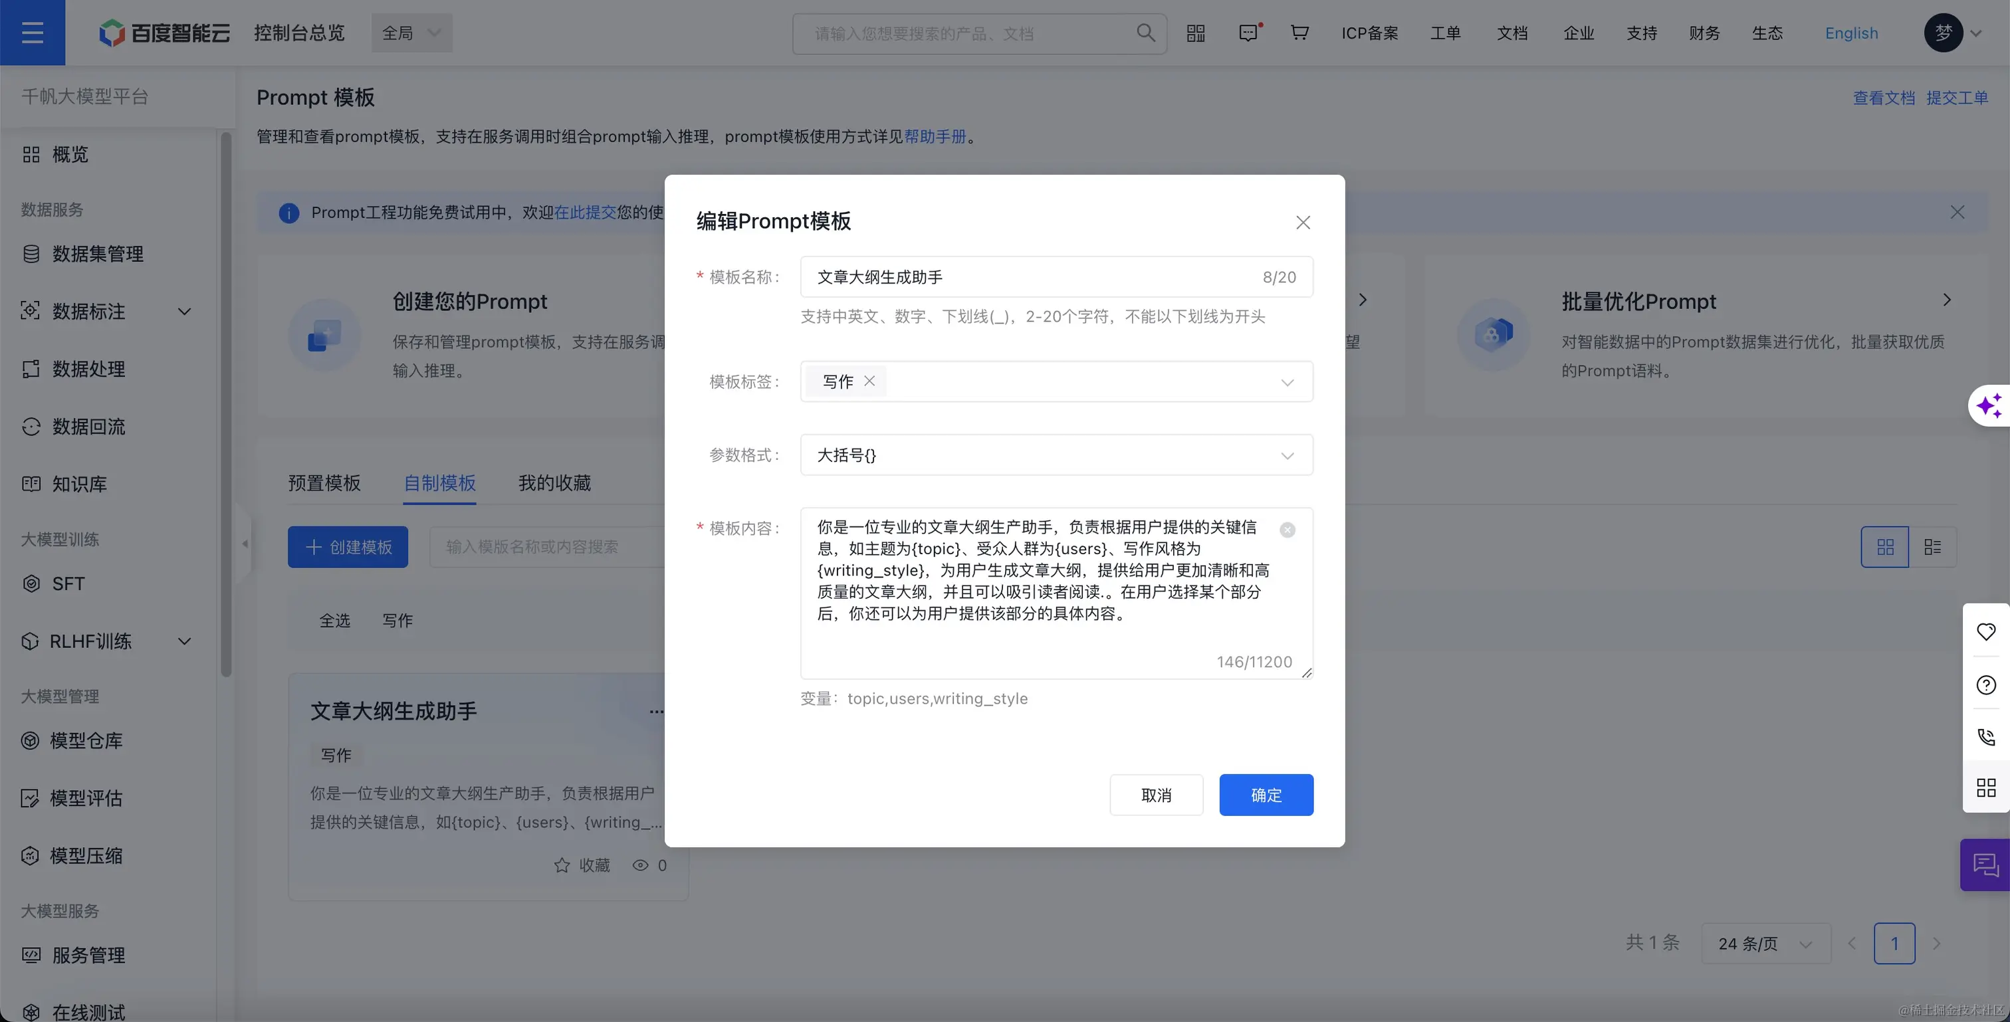Click the 确定 confirm button

point(1266,795)
